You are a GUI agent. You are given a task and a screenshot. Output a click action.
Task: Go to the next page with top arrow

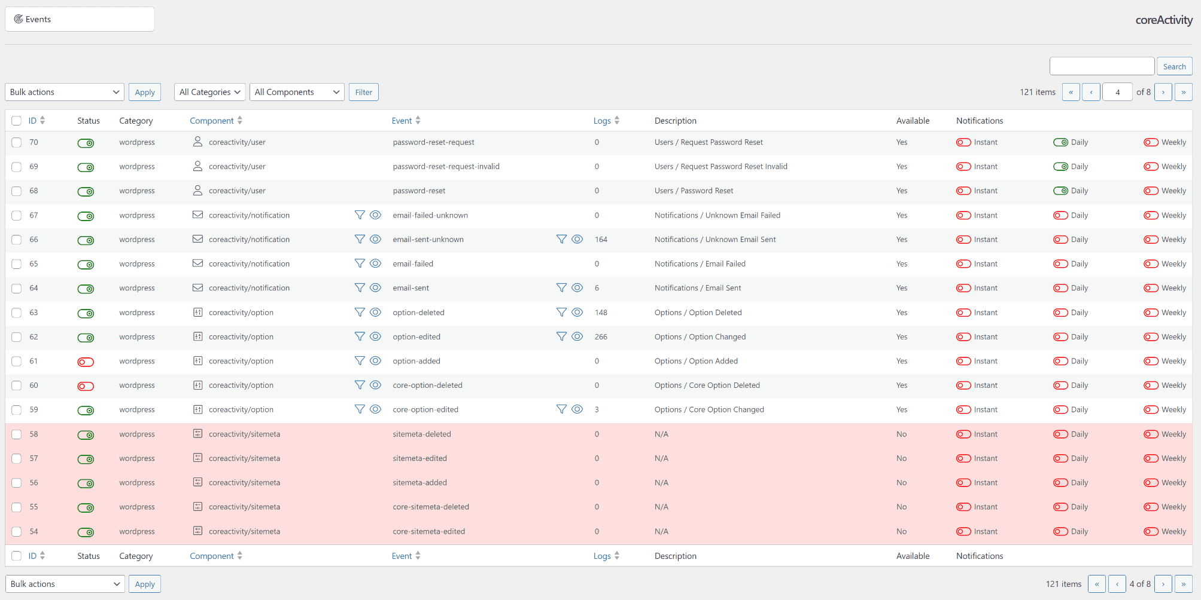[1163, 92]
